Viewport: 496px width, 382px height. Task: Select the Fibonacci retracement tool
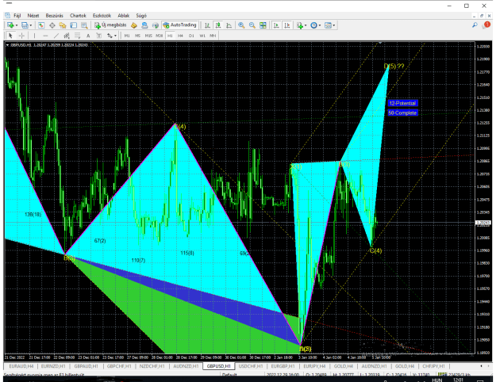77,36
